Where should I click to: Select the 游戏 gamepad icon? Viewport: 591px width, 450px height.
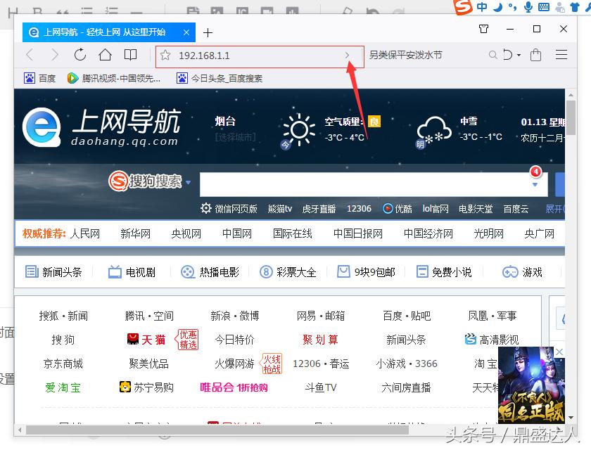(509, 272)
